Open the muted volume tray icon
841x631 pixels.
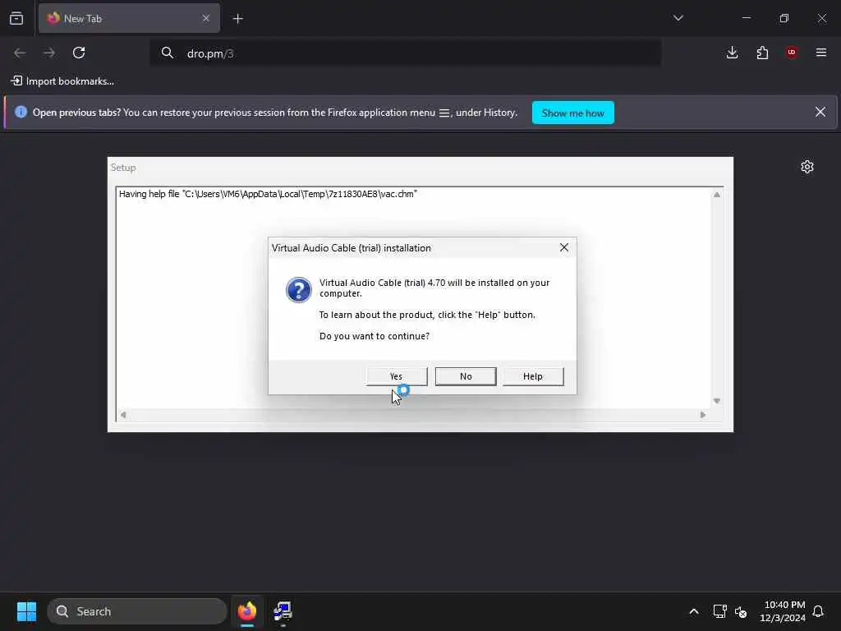coord(741,611)
